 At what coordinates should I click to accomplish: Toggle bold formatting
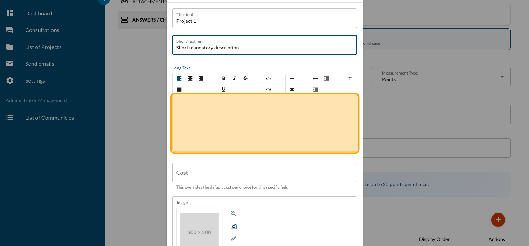224,79
